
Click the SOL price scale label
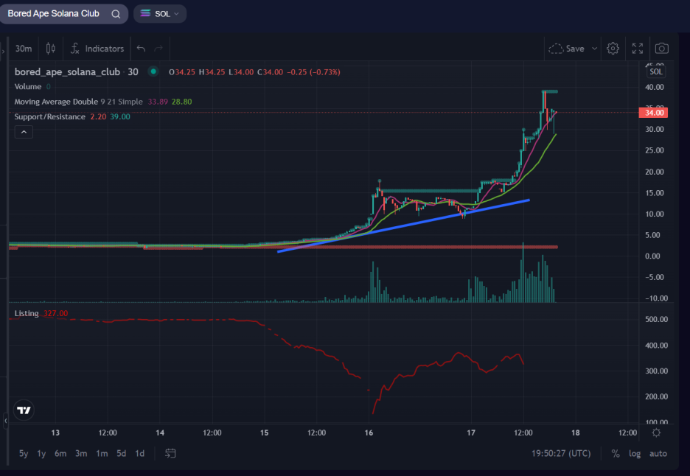[x=655, y=71]
